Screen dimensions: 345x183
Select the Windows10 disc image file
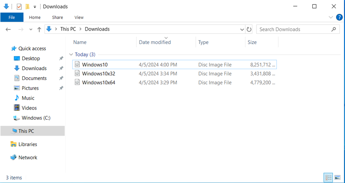pos(174,65)
